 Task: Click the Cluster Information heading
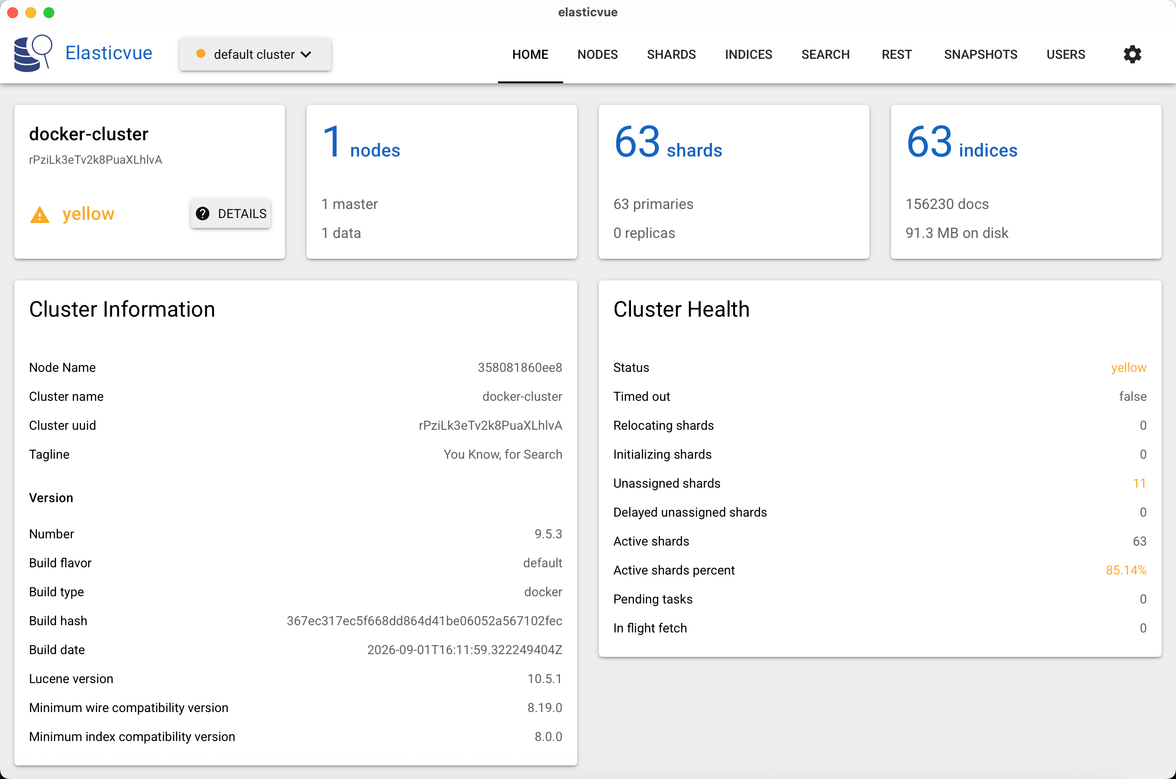pyautogui.click(x=122, y=309)
